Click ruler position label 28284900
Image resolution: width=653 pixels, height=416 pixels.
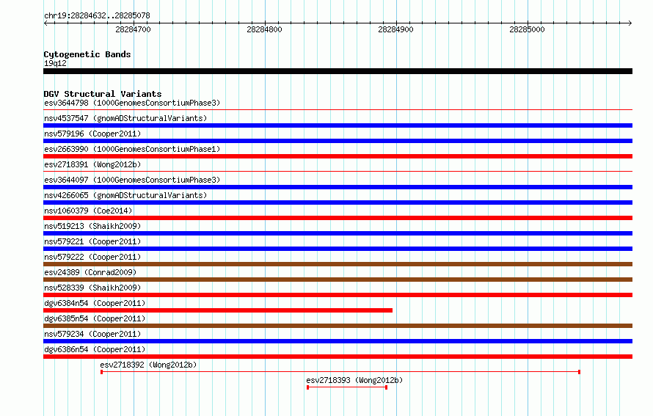tap(395, 29)
